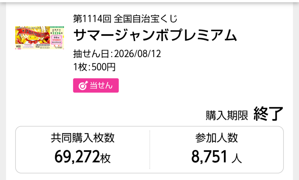
Task: Click the dotted divider between the two stats
Action: [150, 150]
